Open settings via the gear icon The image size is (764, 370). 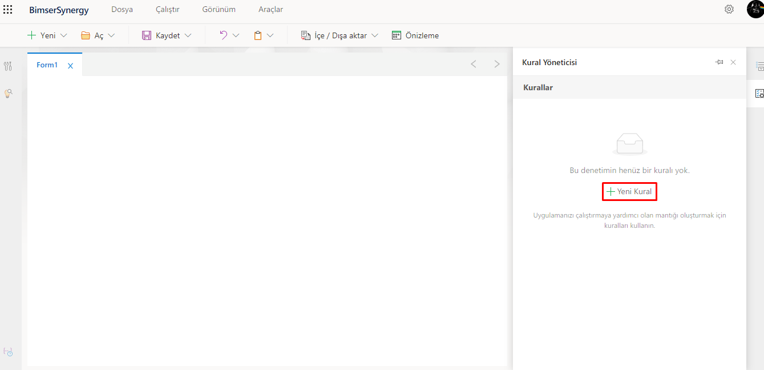729,9
